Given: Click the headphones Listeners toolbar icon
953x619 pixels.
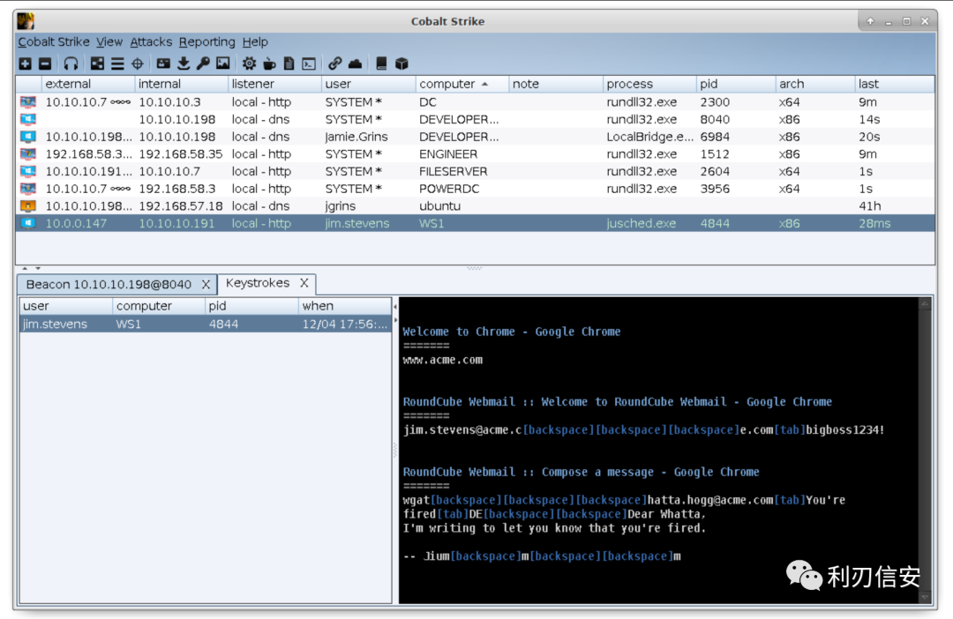Looking at the screenshot, I should pos(71,63).
